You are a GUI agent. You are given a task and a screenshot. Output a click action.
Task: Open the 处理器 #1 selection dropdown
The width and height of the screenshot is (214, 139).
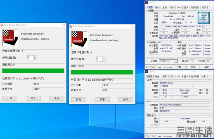176,61
